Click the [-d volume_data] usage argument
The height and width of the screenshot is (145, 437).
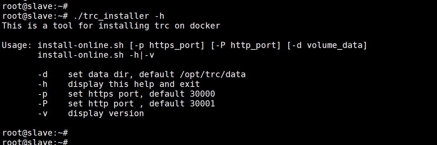[x=327, y=45]
